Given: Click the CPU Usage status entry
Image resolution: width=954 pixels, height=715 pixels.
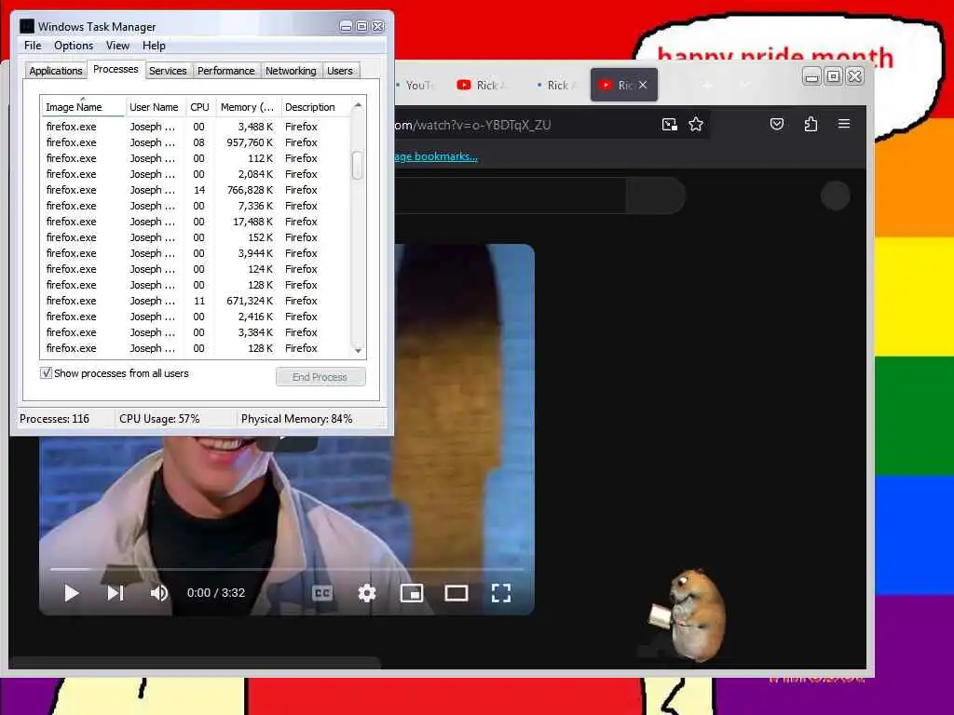Looking at the screenshot, I should pyautogui.click(x=159, y=419).
